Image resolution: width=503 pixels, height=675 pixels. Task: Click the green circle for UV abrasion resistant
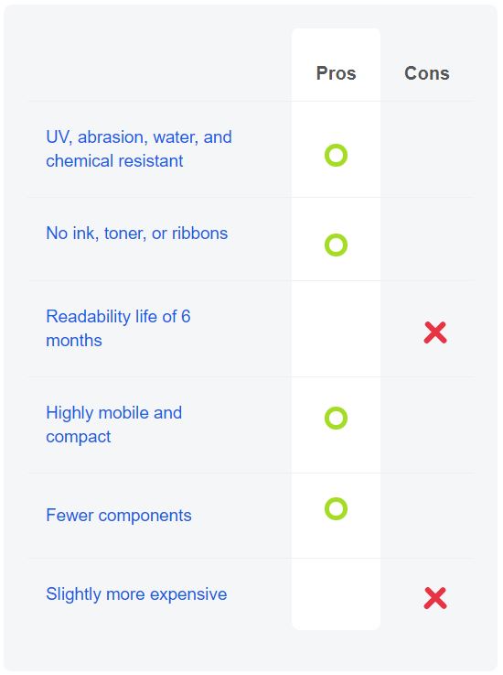[x=336, y=155]
